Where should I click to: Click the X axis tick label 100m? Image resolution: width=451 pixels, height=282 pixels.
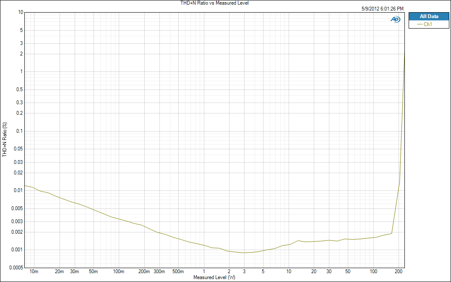pos(118,271)
